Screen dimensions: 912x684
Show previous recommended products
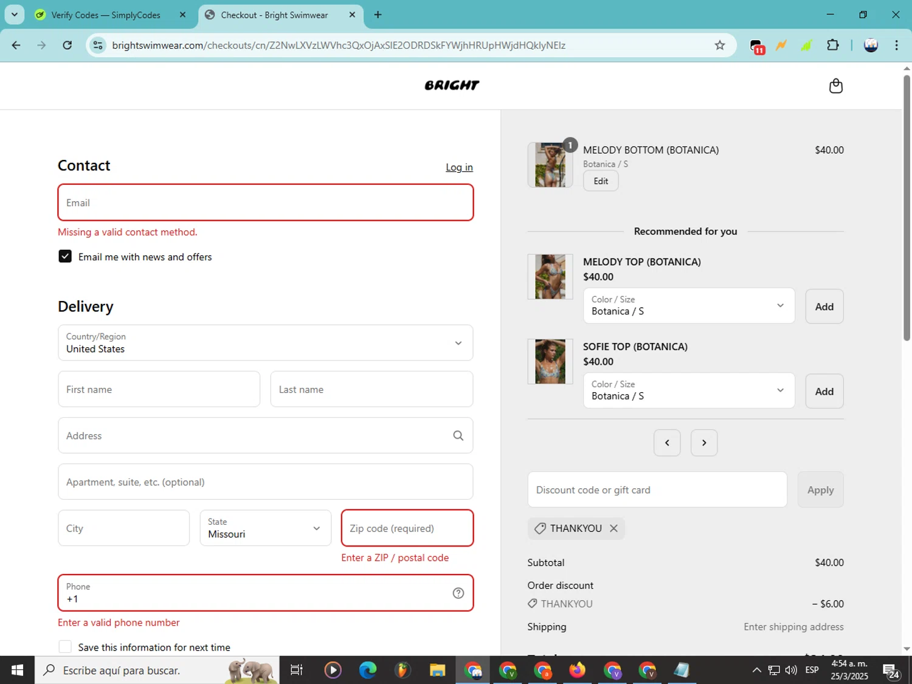coord(667,443)
